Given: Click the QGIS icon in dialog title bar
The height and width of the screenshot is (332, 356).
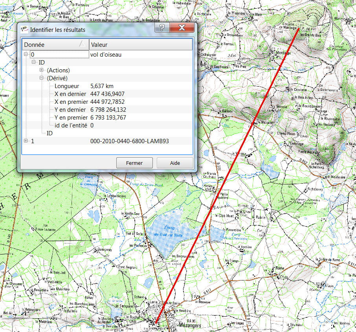Looking at the screenshot, I should point(25,30).
